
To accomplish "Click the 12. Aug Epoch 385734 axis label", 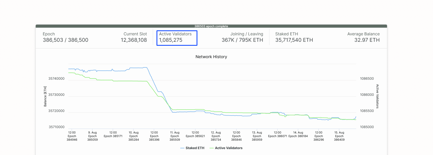I will [x=216, y=136].
